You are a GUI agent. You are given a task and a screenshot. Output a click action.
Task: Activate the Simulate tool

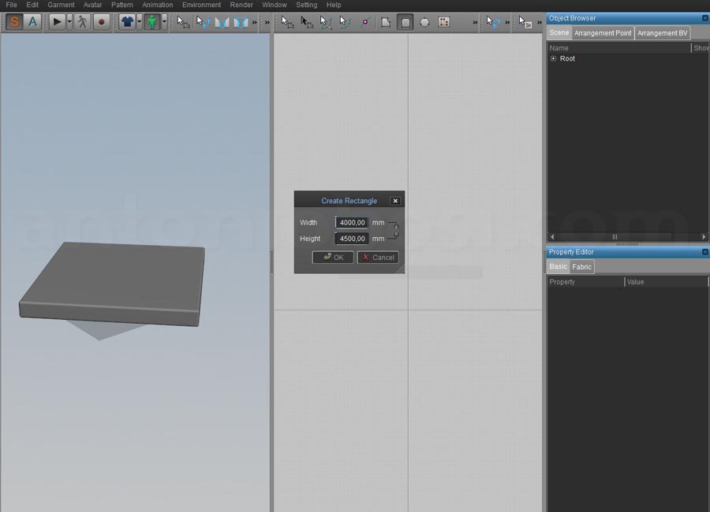pos(14,22)
